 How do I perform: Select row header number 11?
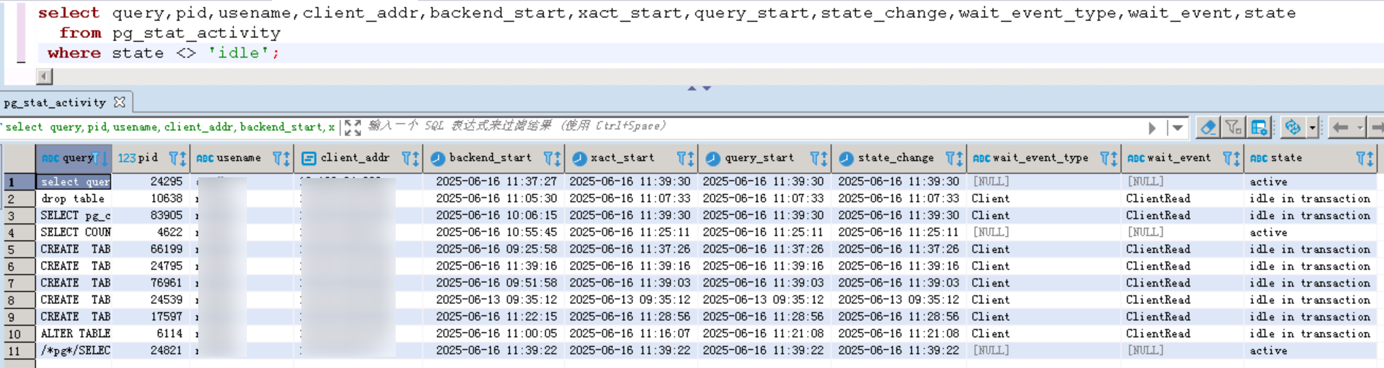click(18, 350)
